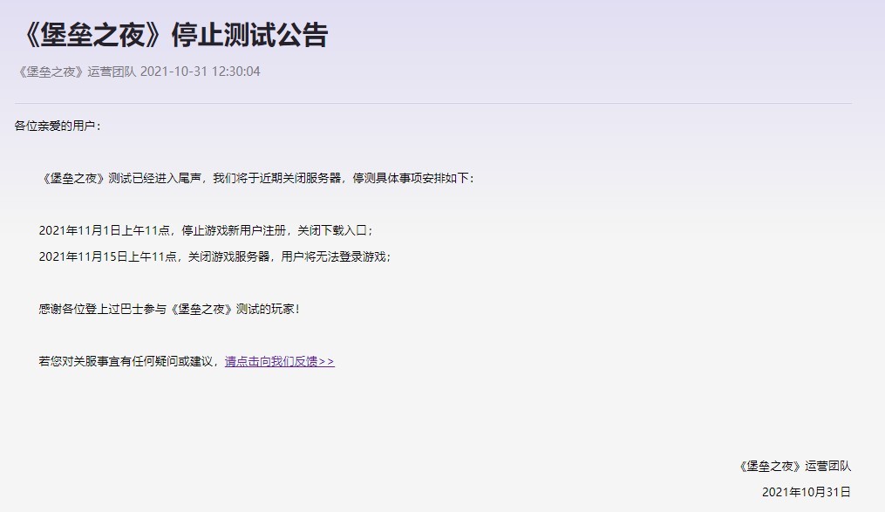The height and width of the screenshot is (512, 885).
Task: Click the horizontal divider below the byline
Action: coord(432,103)
